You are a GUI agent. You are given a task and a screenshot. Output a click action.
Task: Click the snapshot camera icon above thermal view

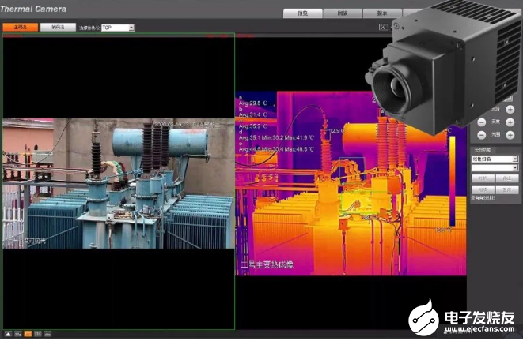(385, 27)
